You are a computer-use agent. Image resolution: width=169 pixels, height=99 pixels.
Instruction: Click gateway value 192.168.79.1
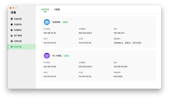(x=119, y=33)
